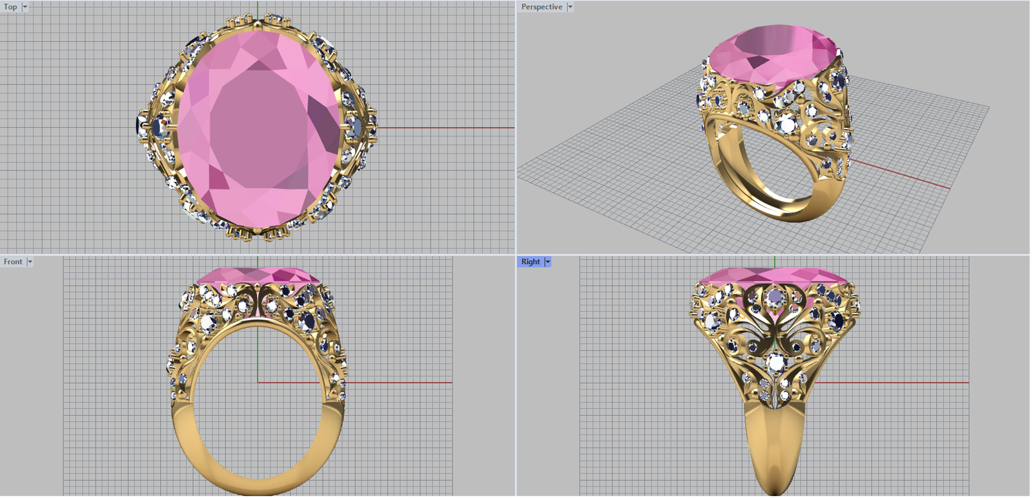Expand the Right viewport dropdown arrow

547,262
